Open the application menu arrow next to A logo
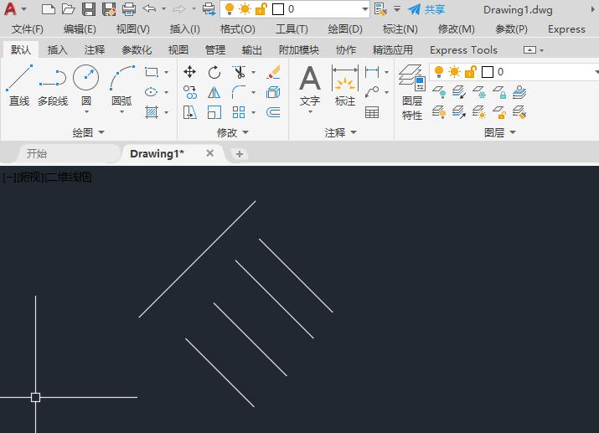Viewport: 599px width, 433px height. [x=24, y=8]
